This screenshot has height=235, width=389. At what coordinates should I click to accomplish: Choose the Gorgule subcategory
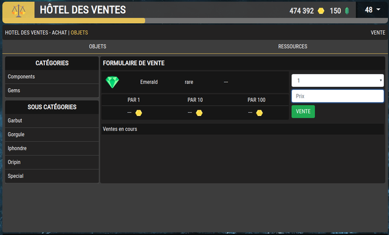click(52, 135)
